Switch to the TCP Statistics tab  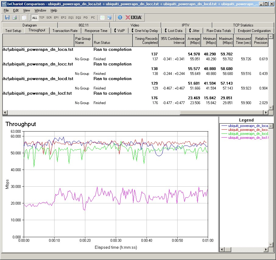pos(243,25)
